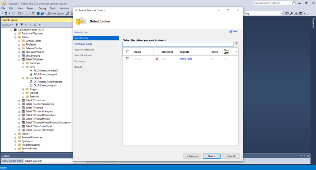Toggle the select-all checkbox in table header
The width and height of the screenshot is (316, 170).
pyautogui.click(x=128, y=52)
